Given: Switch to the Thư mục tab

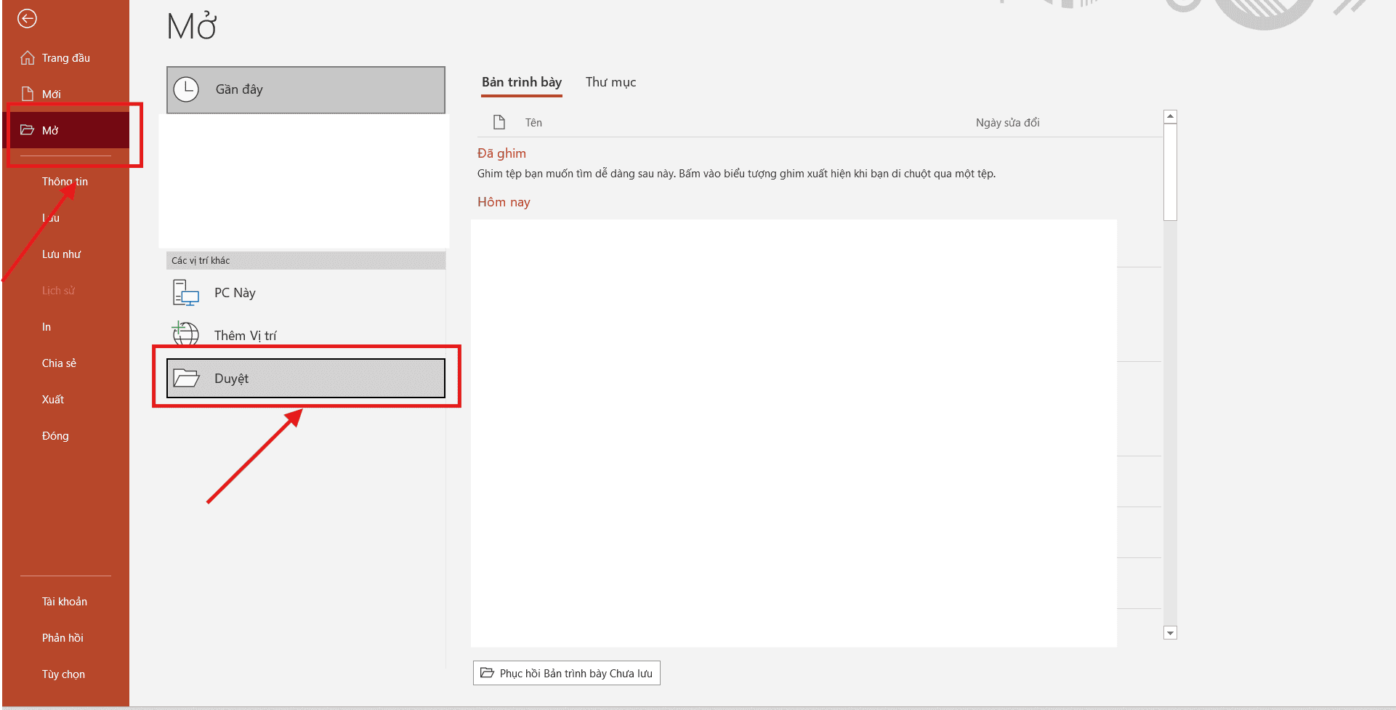Looking at the screenshot, I should coord(610,82).
